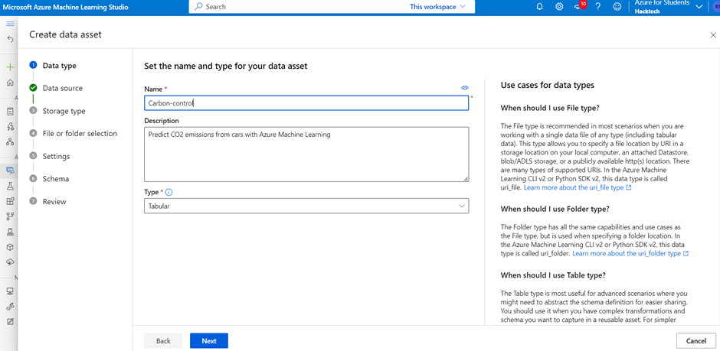Screen dimensions: 720x351
Task: Expand the Azure for Students directory switcher
Action: (668, 7)
